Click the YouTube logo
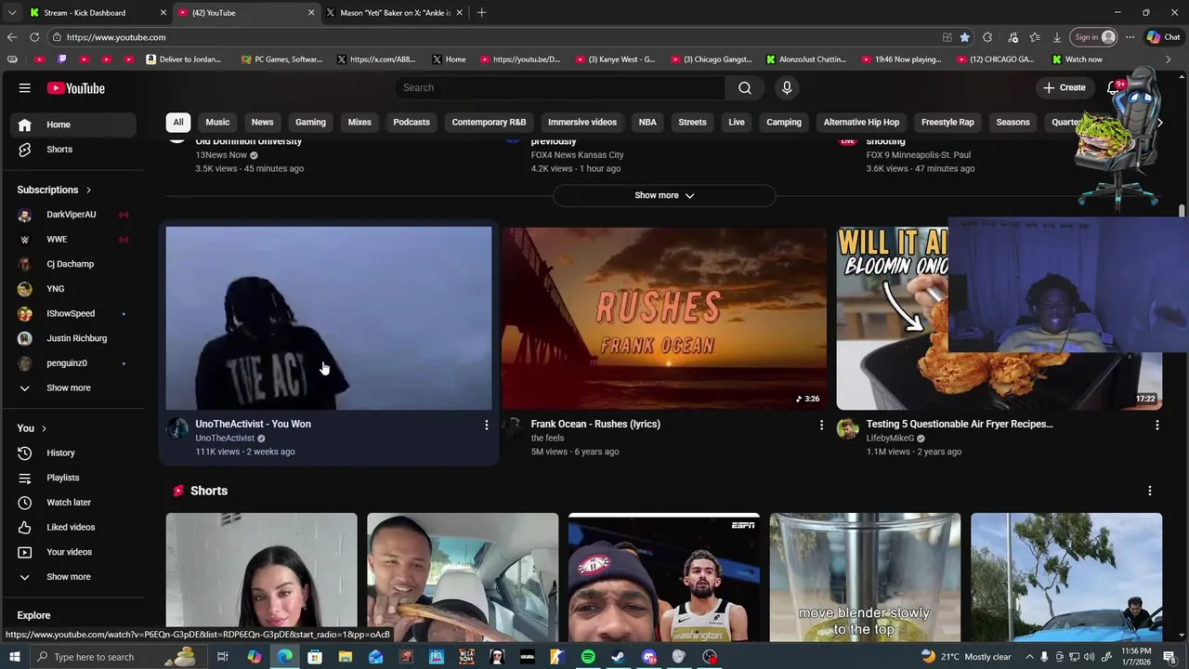 coord(76,88)
